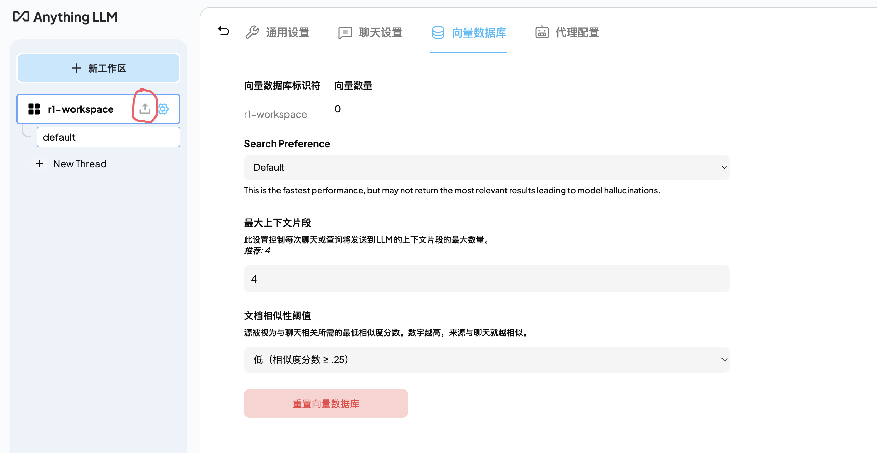Screen dimensions: 877x453
Task: Click the back arrow icon
Action: (x=224, y=31)
